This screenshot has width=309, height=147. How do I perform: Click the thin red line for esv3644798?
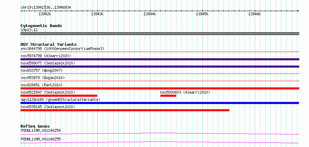pos(160,52)
